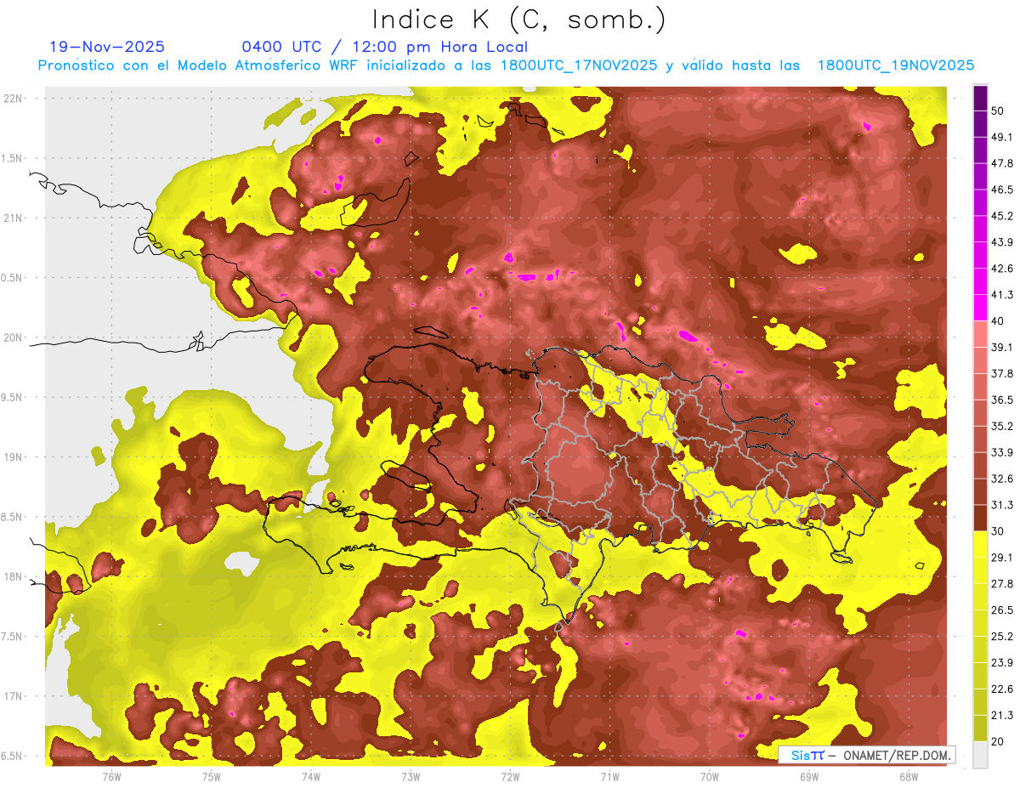Click the color scale value "36.5"

pyautogui.click(x=1002, y=400)
